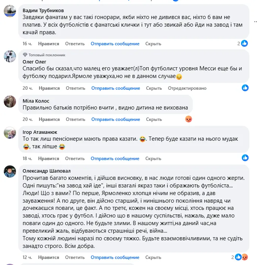Reply to Олег Олег's comment with 'Ответить'
This screenshot has height=265, width=257.
pyautogui.click(x=75, y=88)
